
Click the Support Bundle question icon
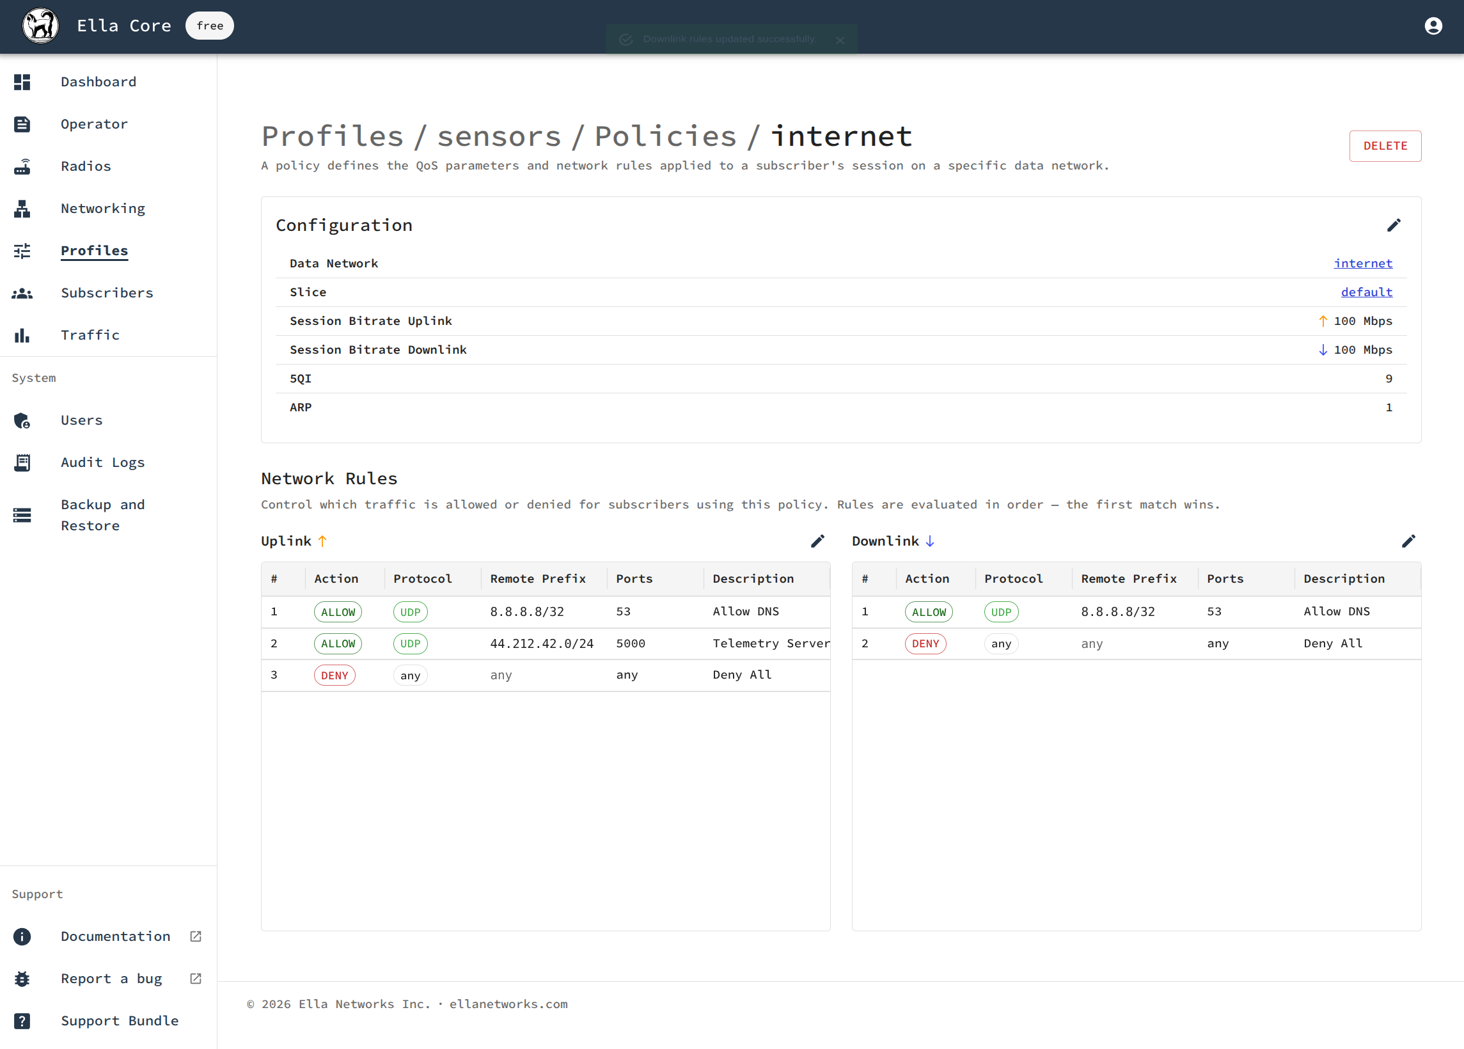(22, 1021)
